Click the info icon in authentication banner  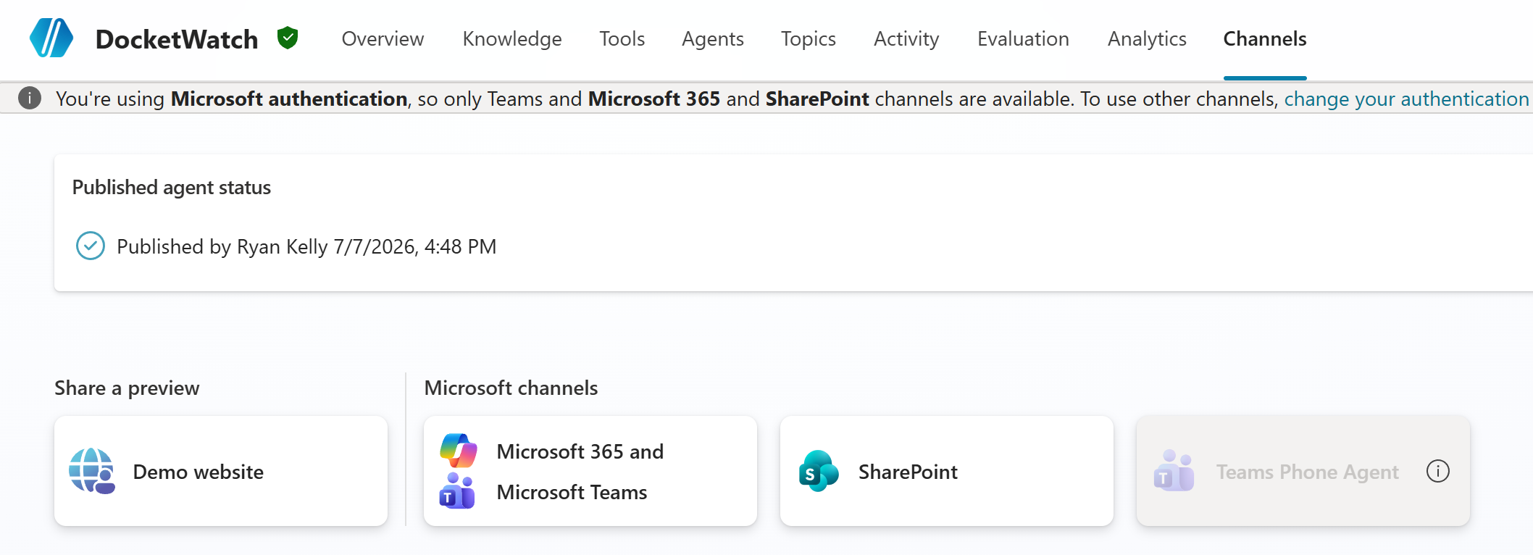(30, 98)
